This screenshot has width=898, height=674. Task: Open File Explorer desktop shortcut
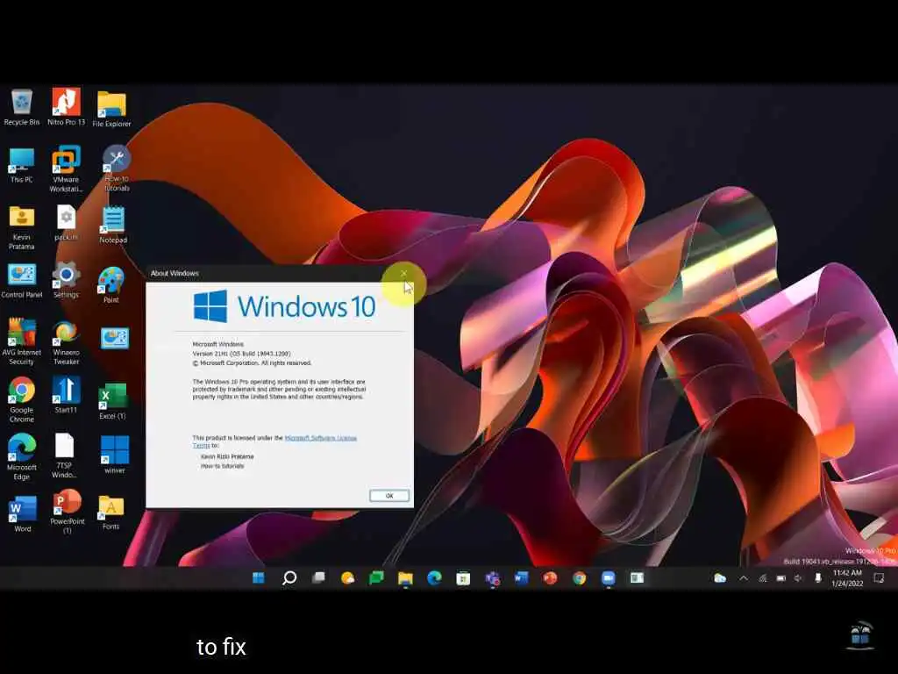[x=111, y=109]
